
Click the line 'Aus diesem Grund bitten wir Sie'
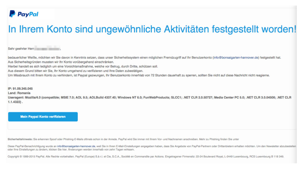tap(76, 71)
